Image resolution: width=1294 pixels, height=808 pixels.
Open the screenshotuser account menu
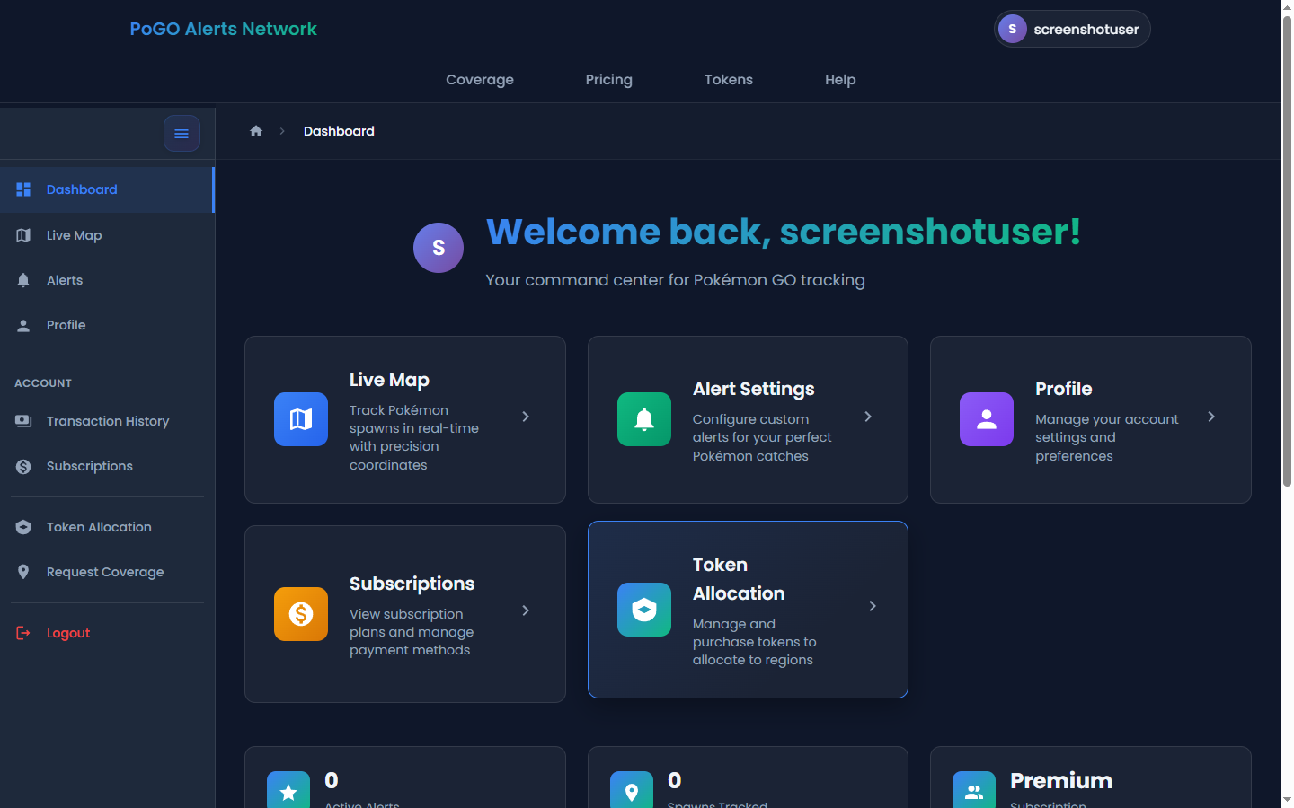pos(1072,29)
